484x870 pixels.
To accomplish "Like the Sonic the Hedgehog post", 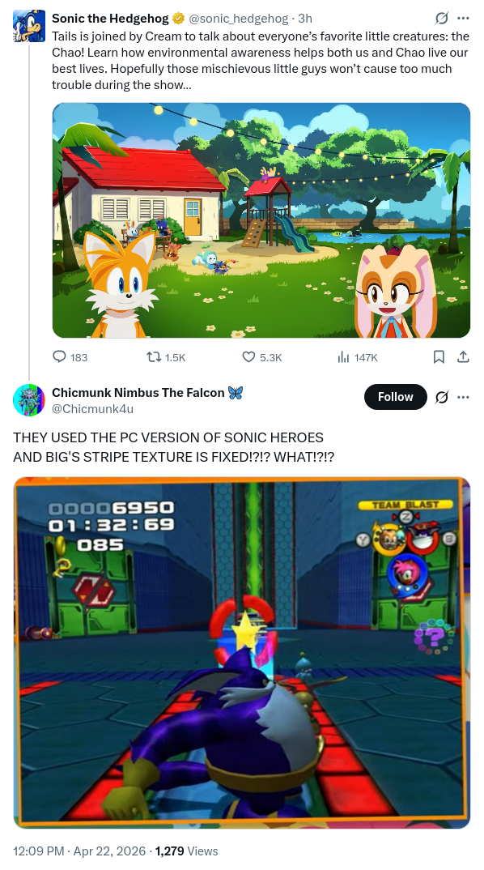I will click(x=261, y=357).
